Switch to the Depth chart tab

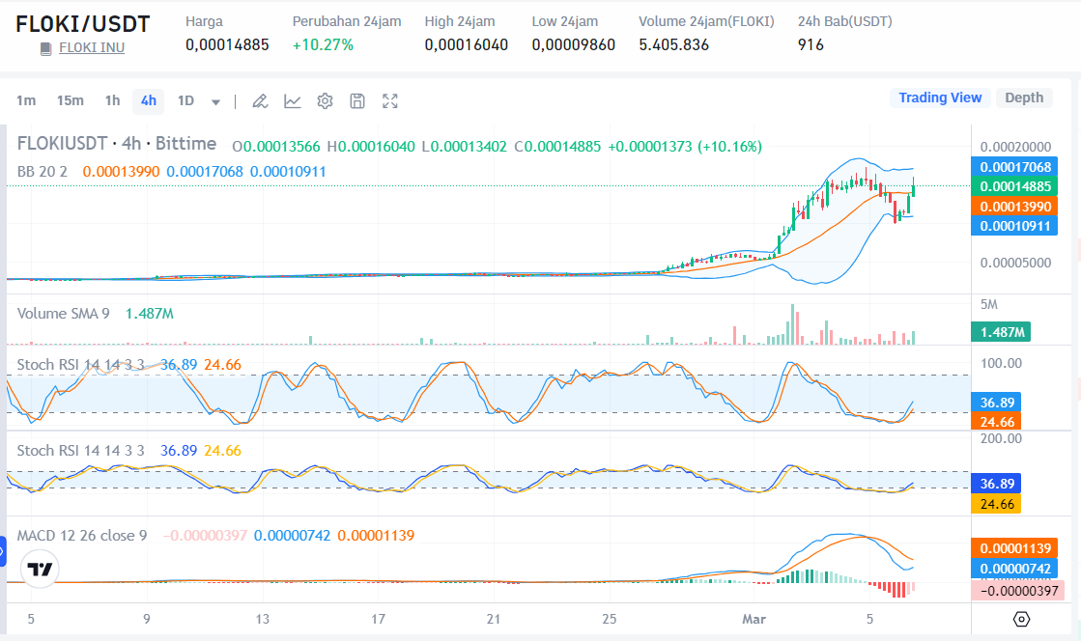(1023, 98)
